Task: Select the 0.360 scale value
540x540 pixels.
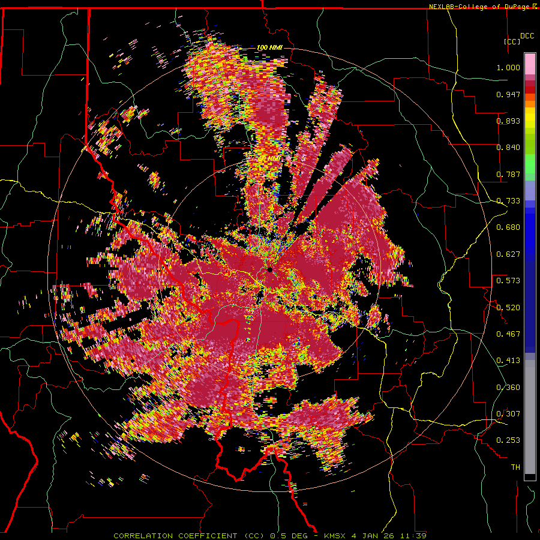Action: [x=508, y=387]
